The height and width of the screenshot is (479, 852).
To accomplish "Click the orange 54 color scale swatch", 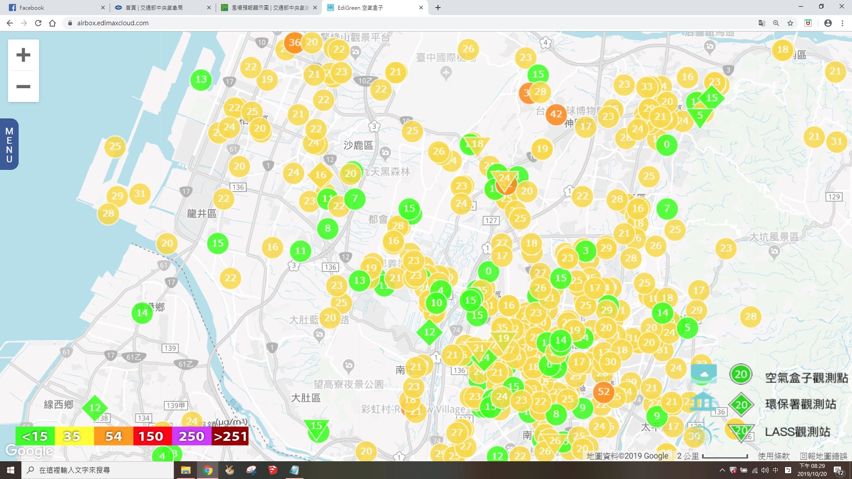I will point(113,436).
